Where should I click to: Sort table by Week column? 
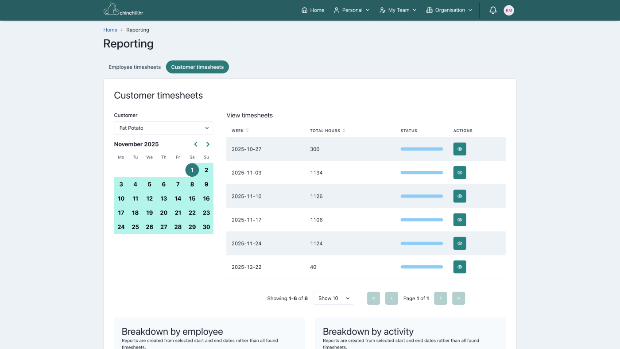240,131
